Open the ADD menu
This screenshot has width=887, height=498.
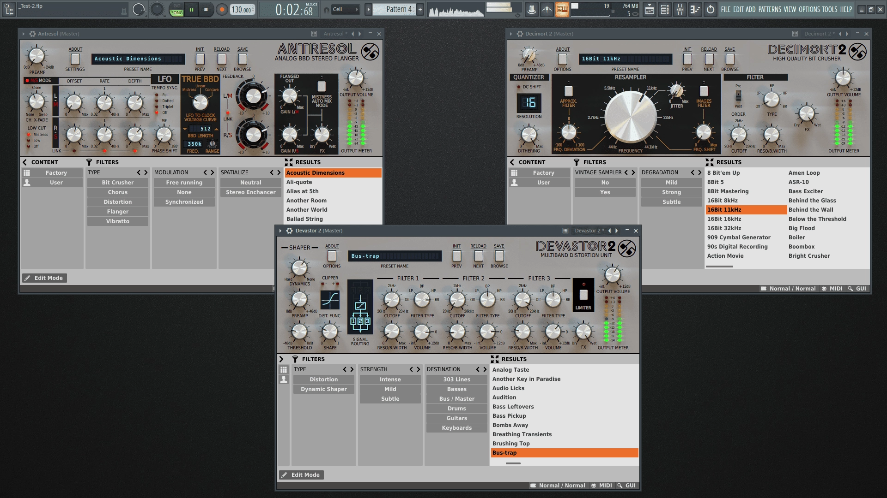click(751, 9)
